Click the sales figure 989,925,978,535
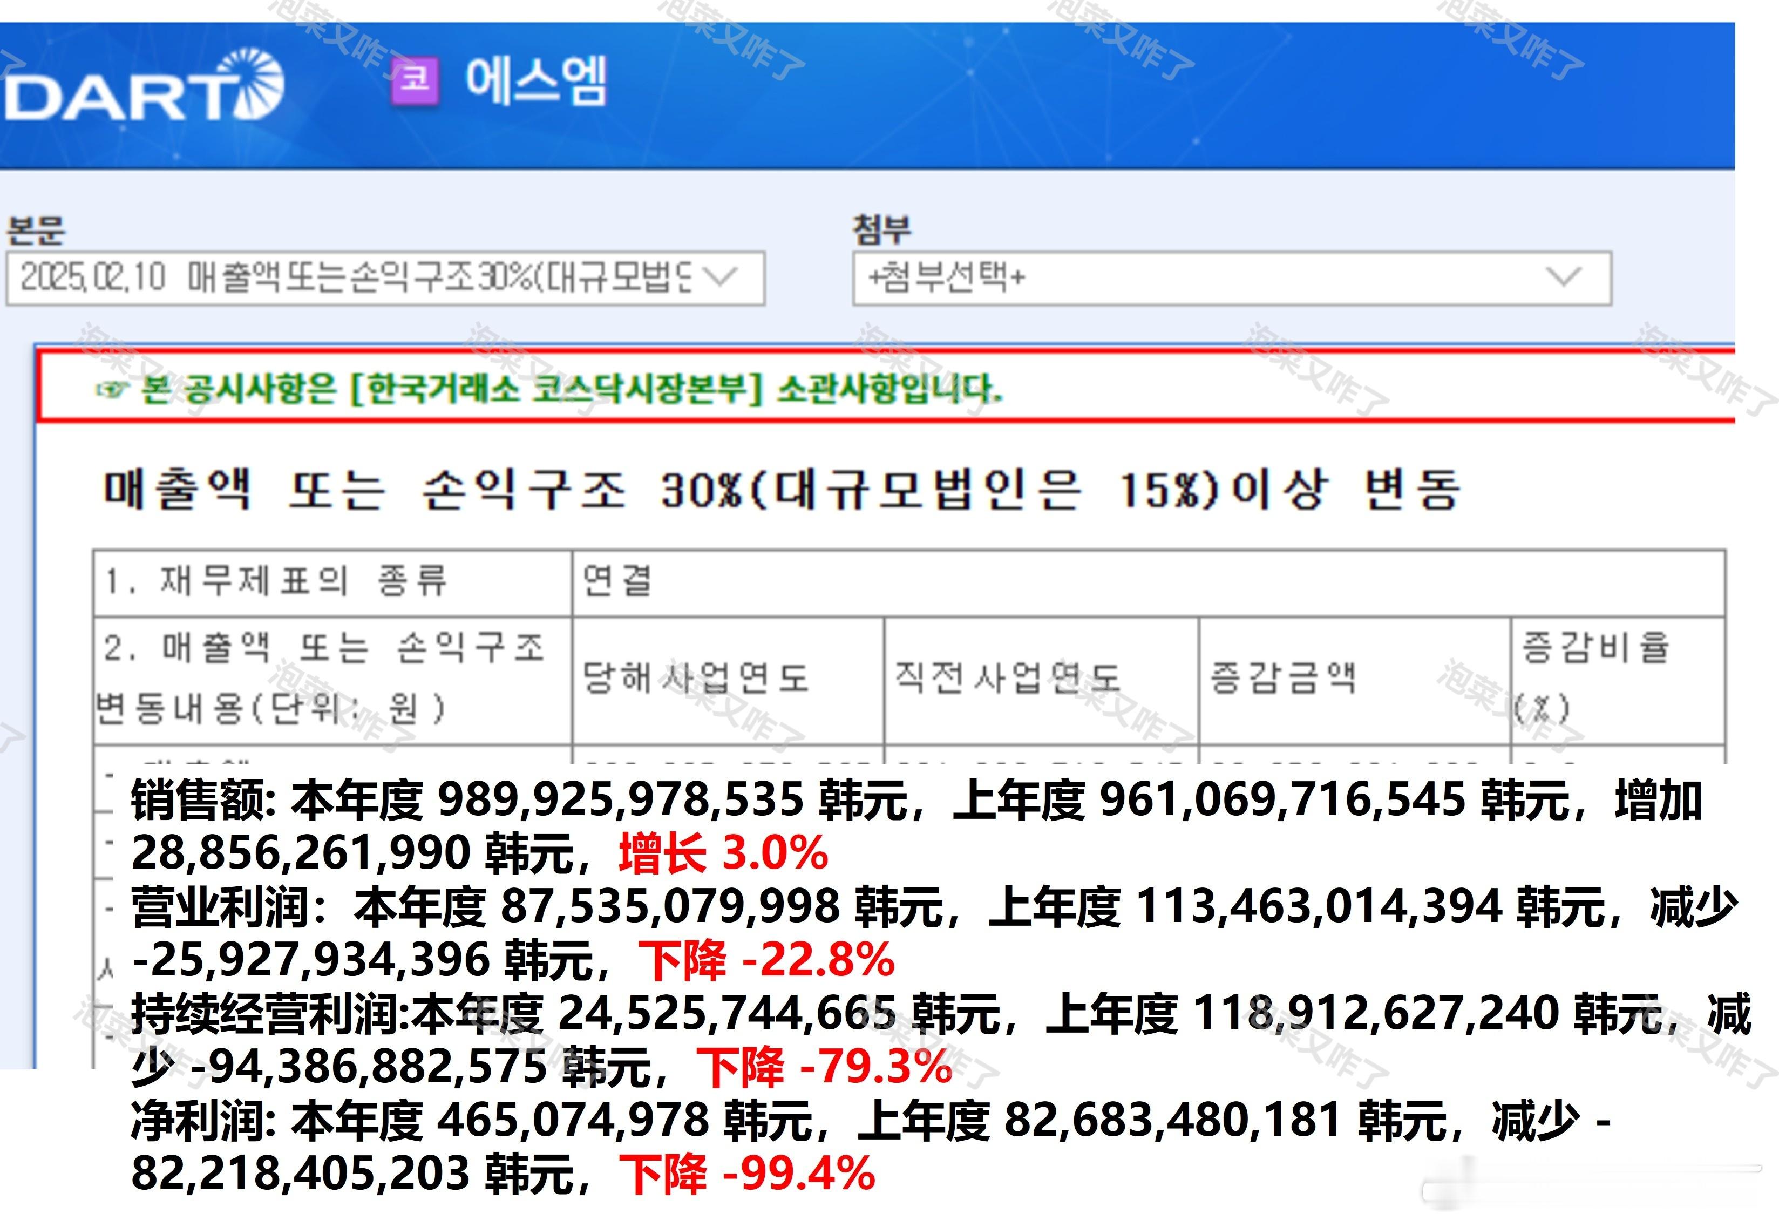 [x=620, y=799]
